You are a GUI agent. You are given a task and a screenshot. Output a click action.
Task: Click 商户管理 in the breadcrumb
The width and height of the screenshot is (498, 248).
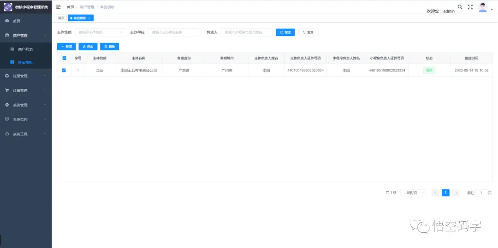point(87,7)
